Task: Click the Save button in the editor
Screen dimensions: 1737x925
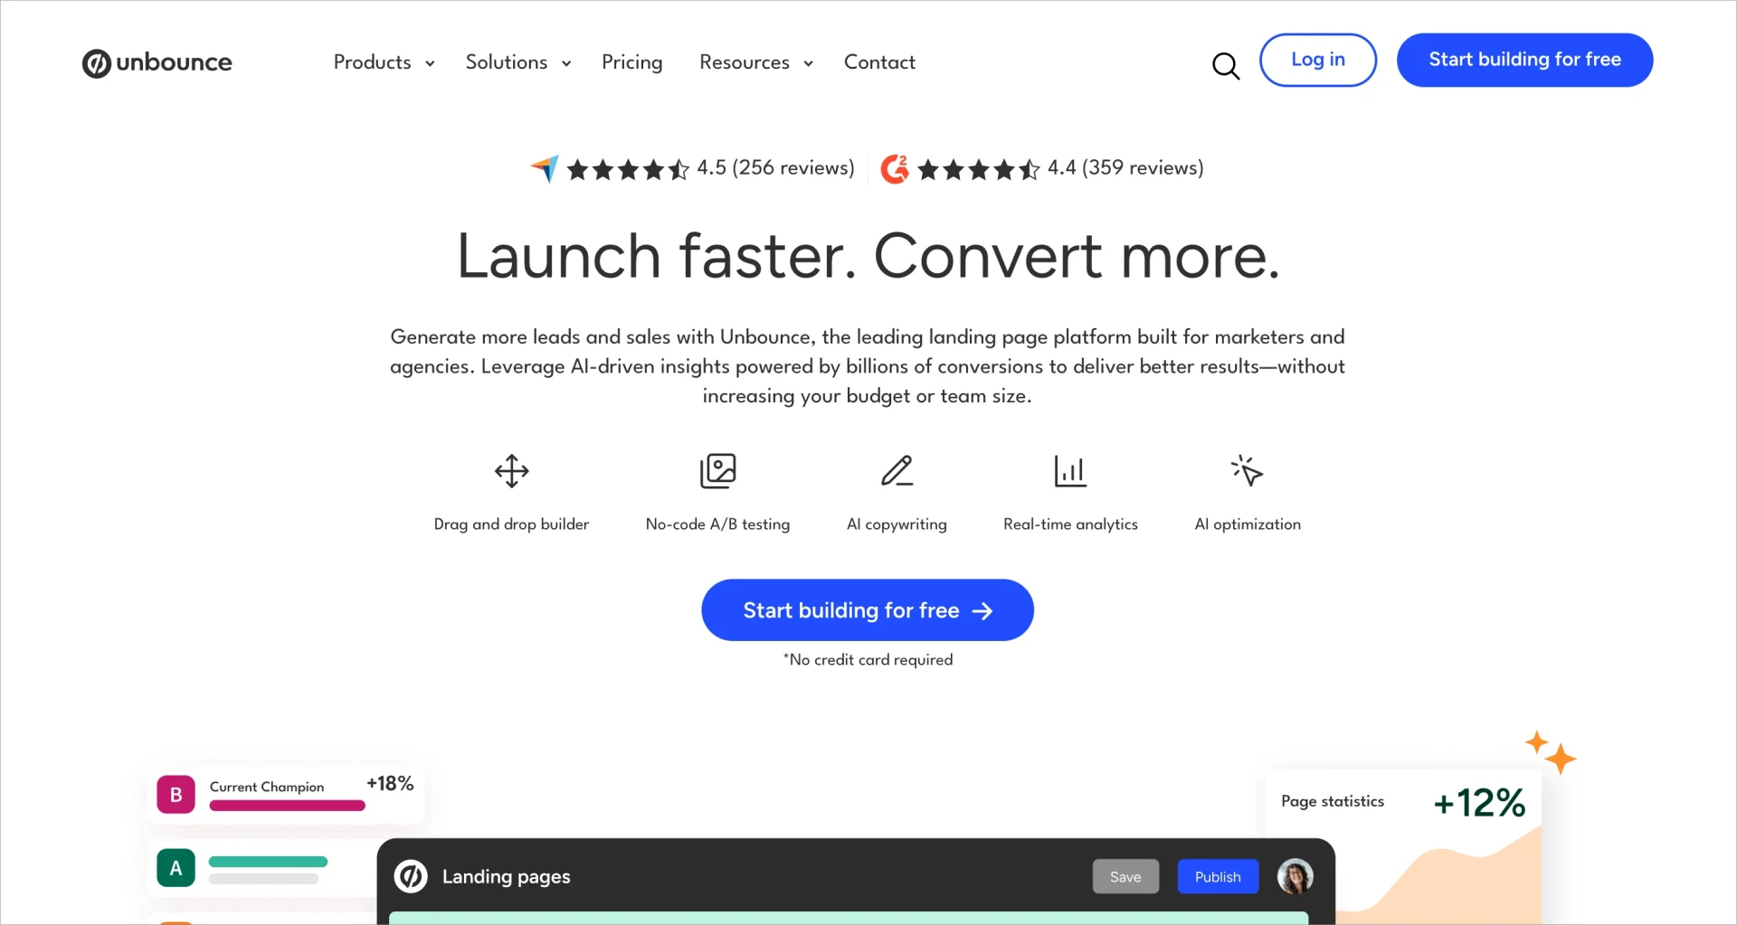Action: (x=1125, y=876)
